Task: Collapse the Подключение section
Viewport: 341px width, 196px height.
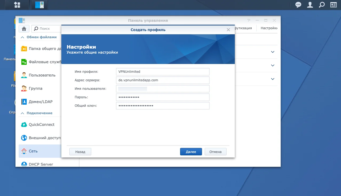Action: click(x=23, y=113)
